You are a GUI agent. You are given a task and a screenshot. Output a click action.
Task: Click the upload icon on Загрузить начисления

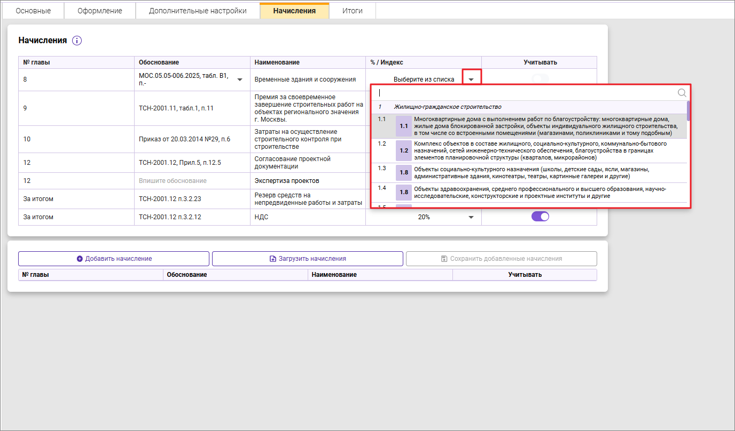272,259
